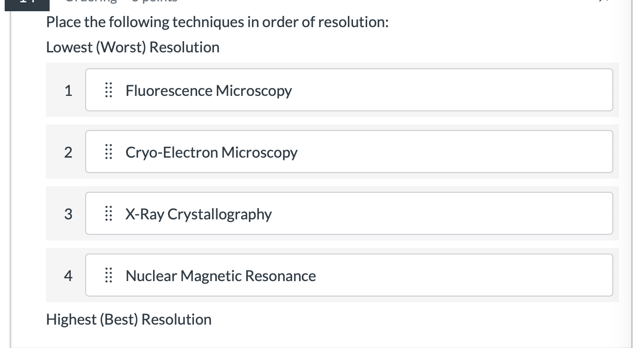
Task: Select the Nuclear Magnetic Resonance answer box
Action: point(349,275)
